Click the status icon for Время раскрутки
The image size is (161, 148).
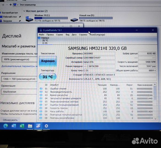pyautogui.click(x=41, y=95)
